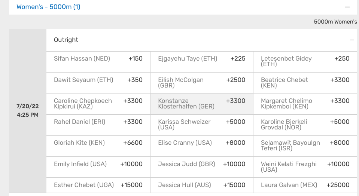Select Karoline Bjerkeli Grovdal at +5000
The image size is (359, 196).
305,125
